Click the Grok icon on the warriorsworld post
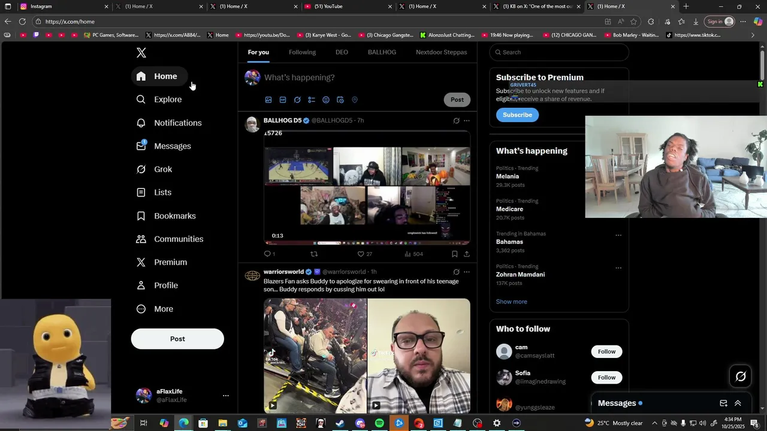This screenshot has width=767, height=431. tap(456, 272)
